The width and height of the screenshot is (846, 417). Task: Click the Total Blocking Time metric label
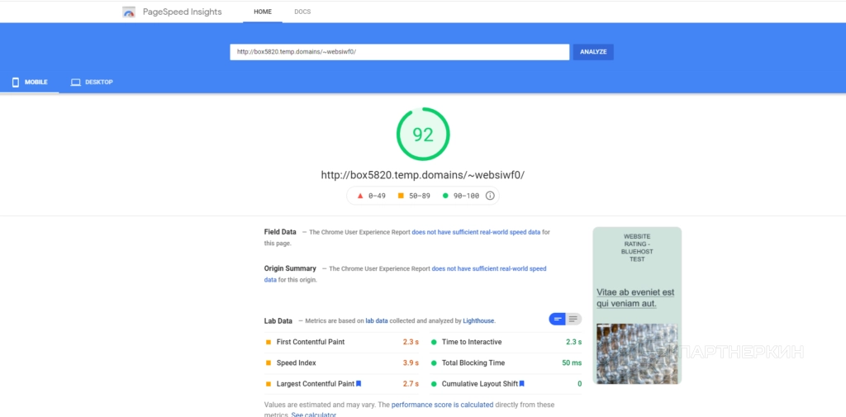coord(473,363)
